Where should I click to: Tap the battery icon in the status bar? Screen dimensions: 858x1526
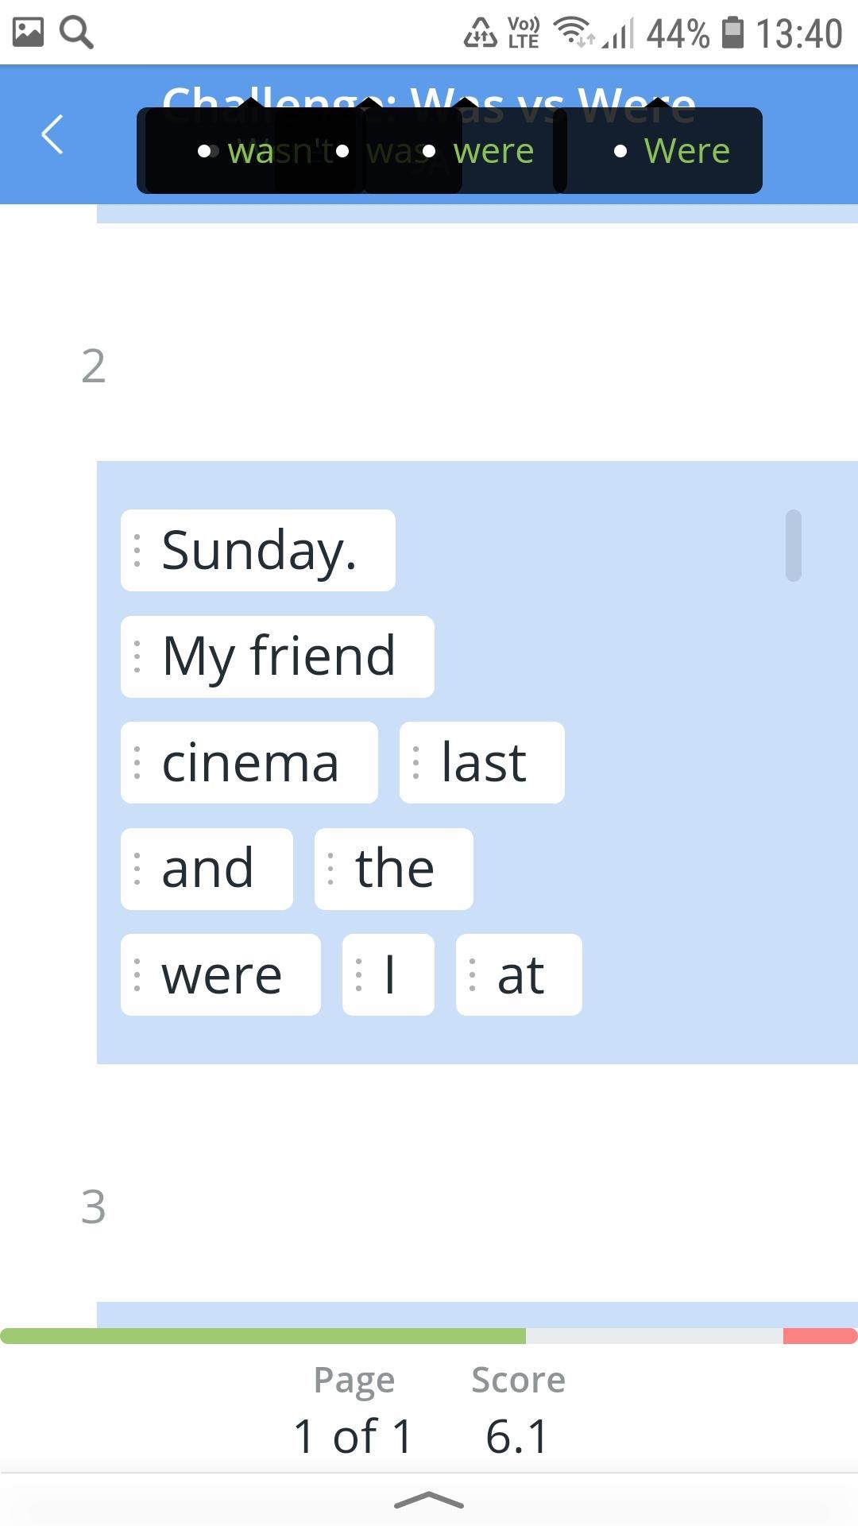(732, 33)
